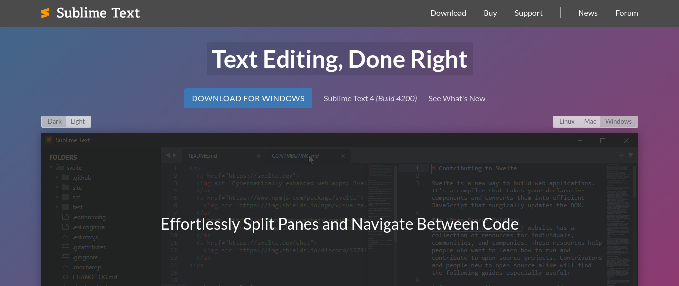Image resolution: width=679 pixels, height=286 pixels.
Task: Maximize the demo Sublime Text window
Action: [x=603, y=141]
